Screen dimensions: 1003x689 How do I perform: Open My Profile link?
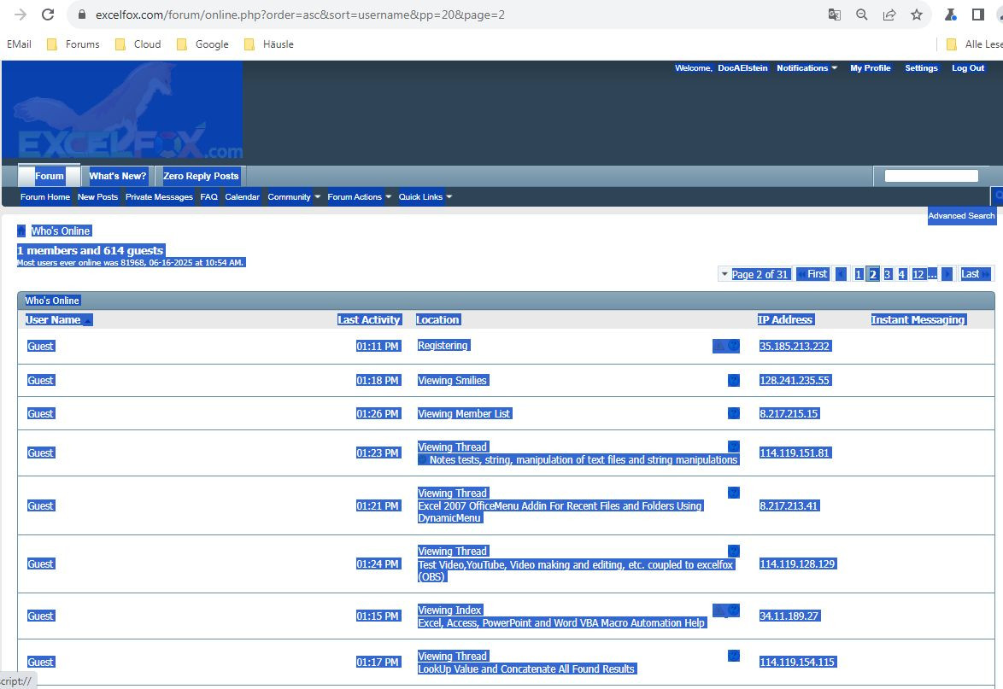tap(870, 67)
